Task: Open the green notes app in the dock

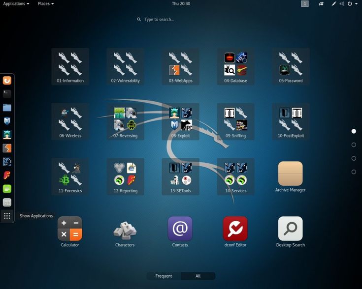Action: pos(7,189)
